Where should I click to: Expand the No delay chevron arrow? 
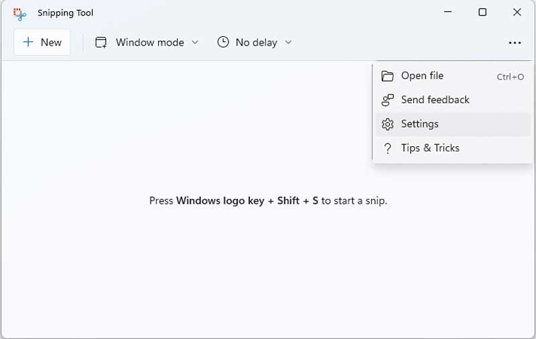pyautogui.click(x=288, y=42)
